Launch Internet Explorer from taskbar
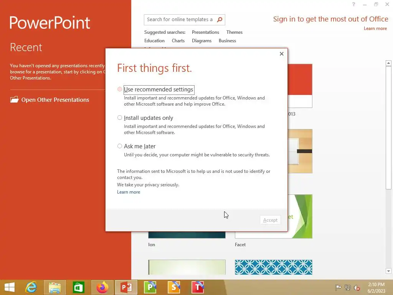This screenshot has width=393, height=295. [x=31, y=287]
